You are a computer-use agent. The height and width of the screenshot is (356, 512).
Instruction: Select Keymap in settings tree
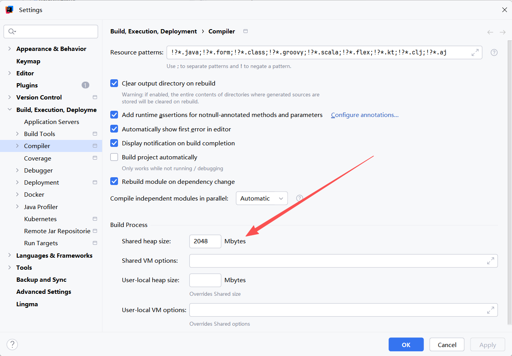tap(28, 61)
